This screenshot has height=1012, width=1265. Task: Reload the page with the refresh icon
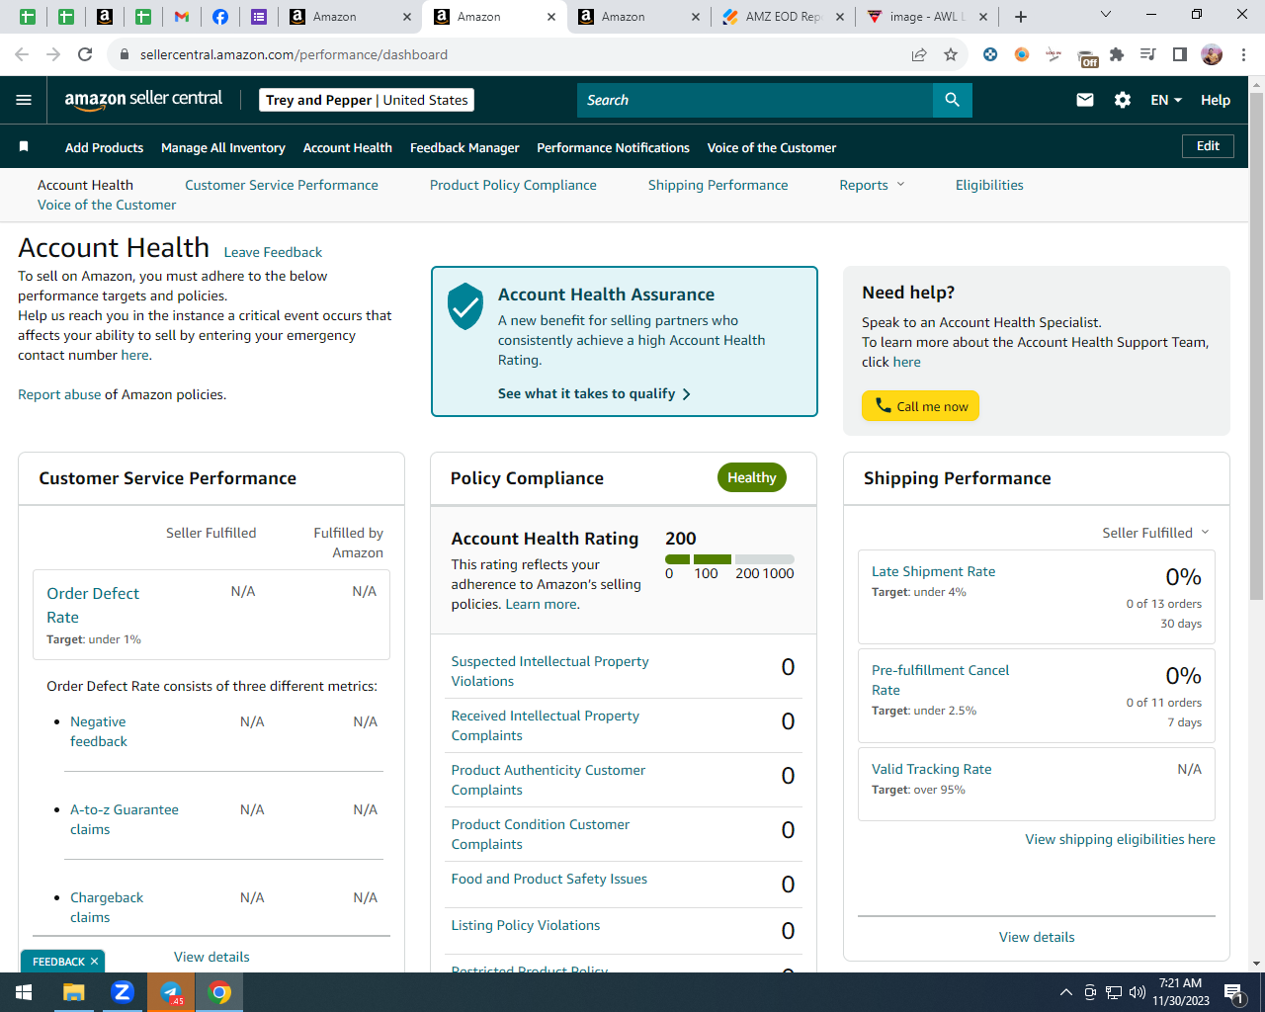[85, 54]
